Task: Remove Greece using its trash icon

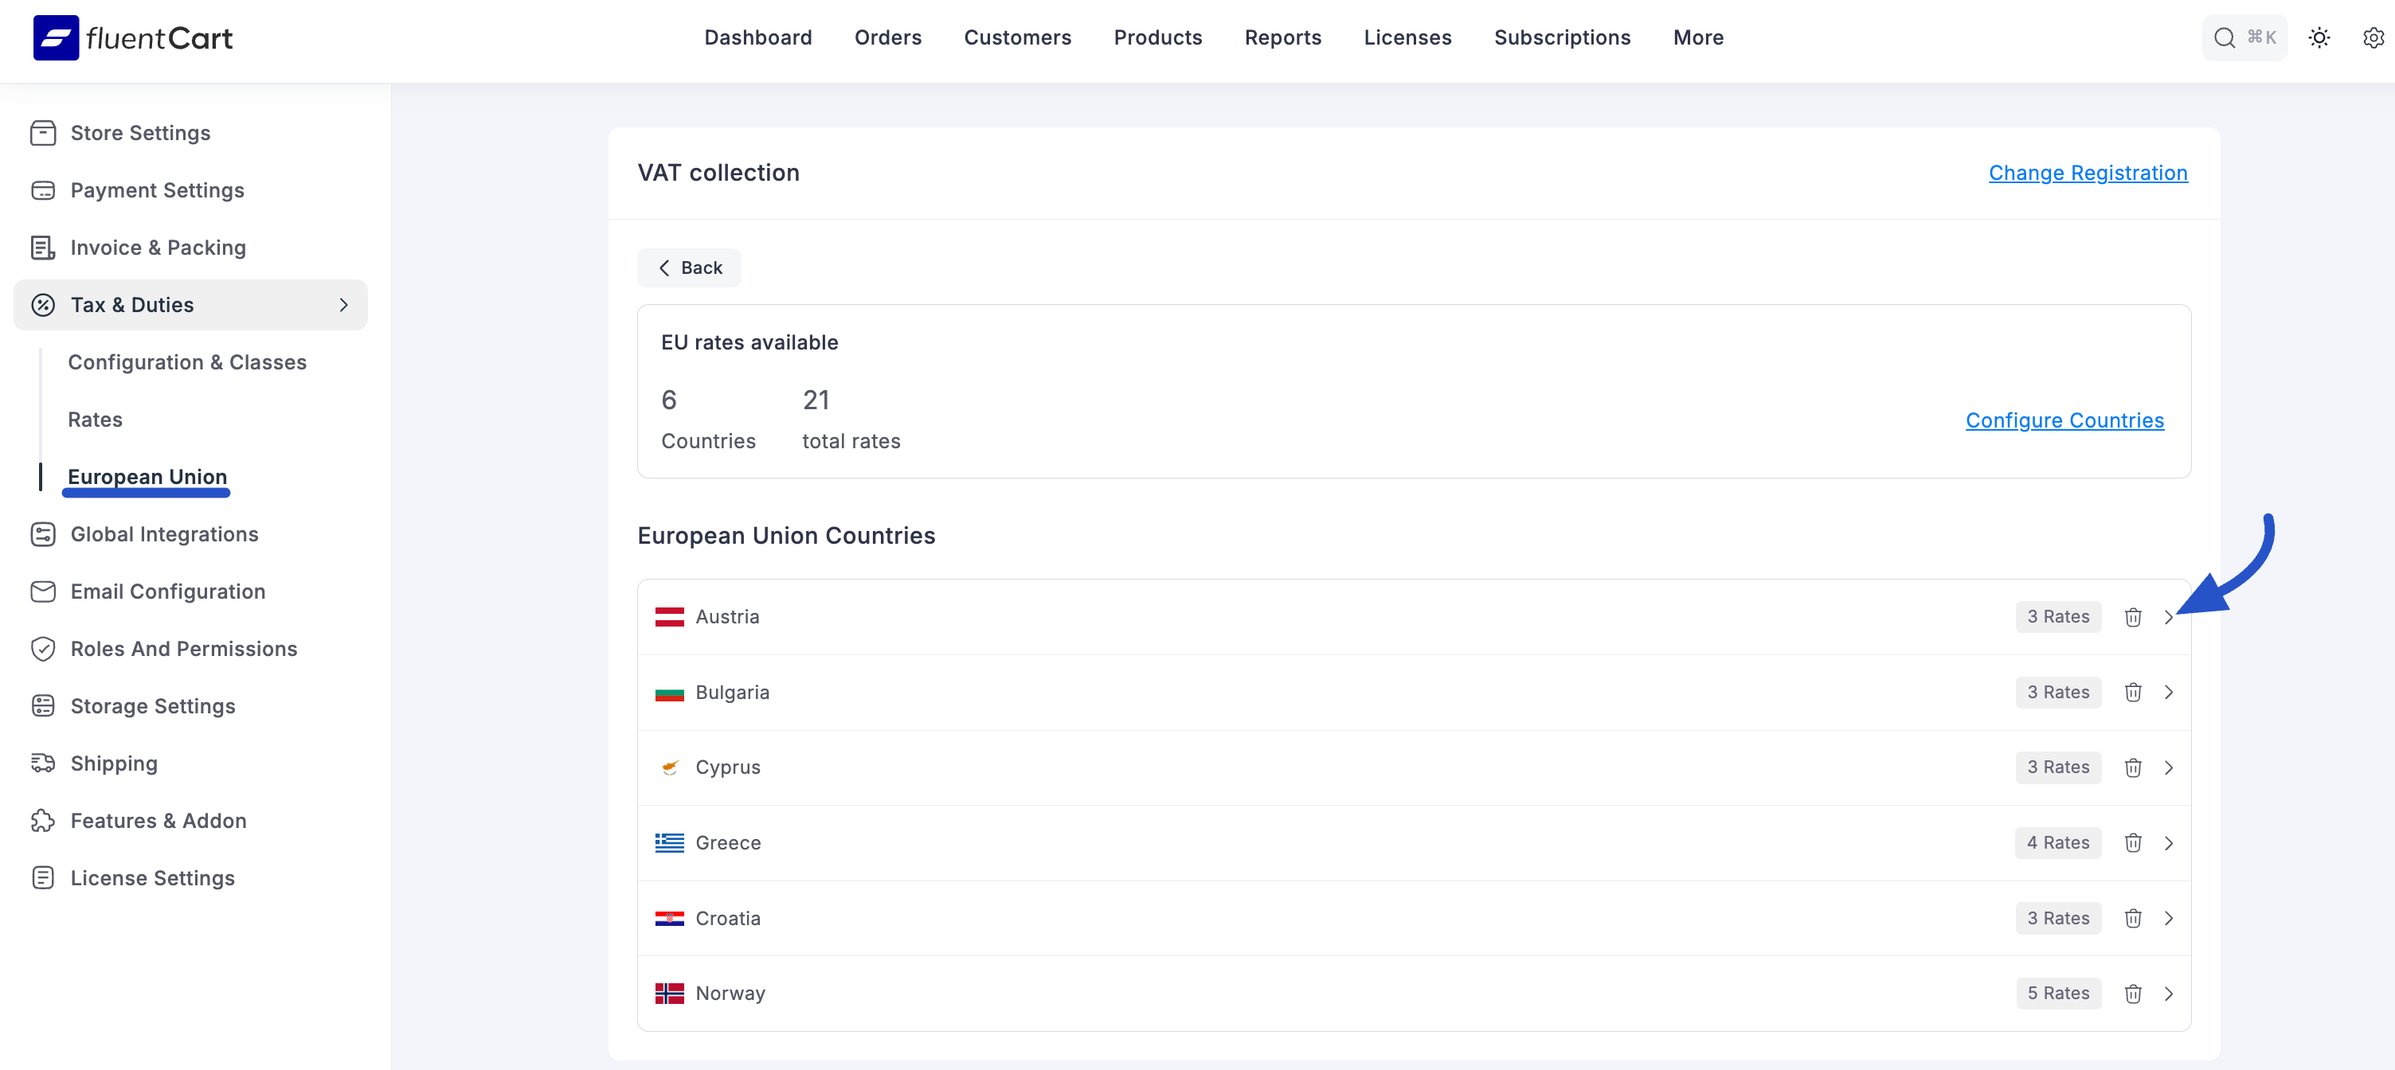Action: pos(2132,842)
